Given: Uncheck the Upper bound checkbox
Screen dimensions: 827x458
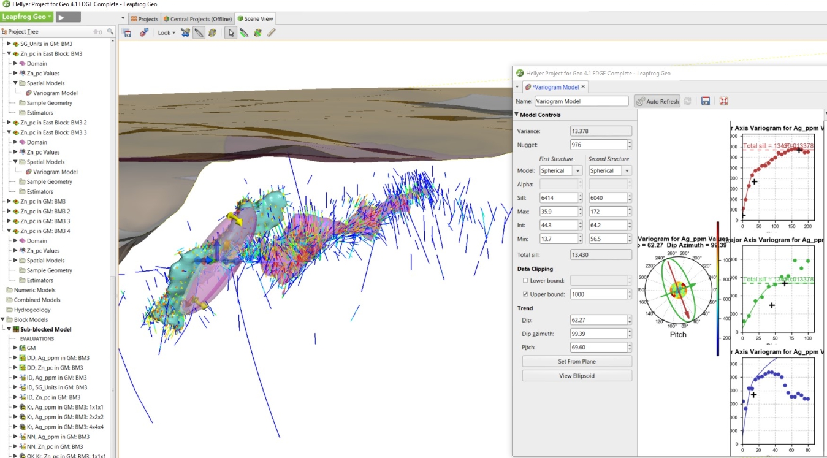Looking at the screenshot, I should (x=525, y=294).
